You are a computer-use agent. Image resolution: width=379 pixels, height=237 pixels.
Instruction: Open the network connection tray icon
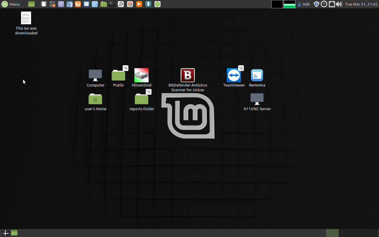(332, 4)
